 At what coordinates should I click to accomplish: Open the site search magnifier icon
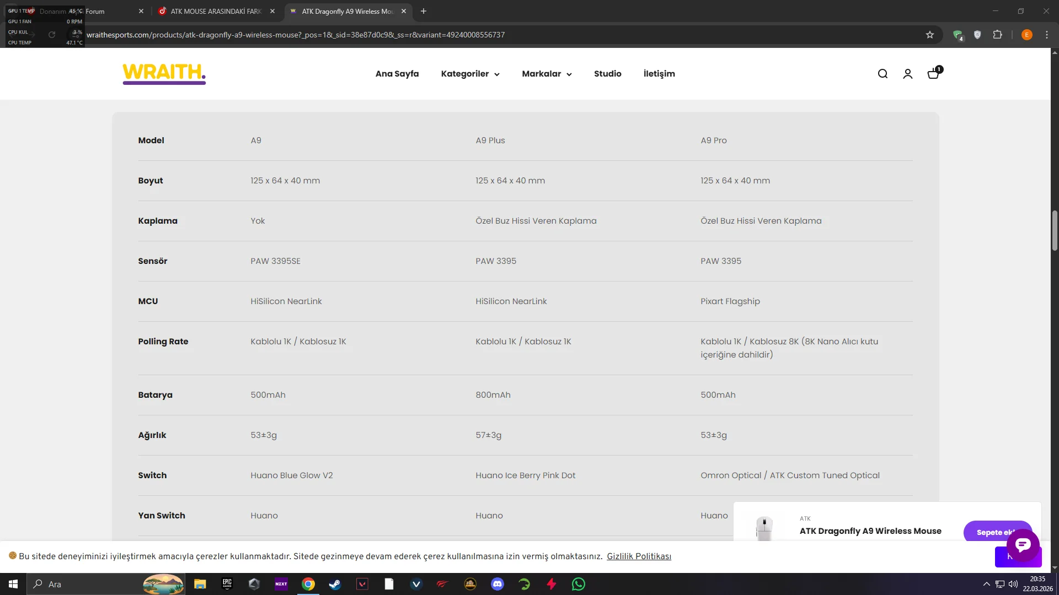(x=882, y=74)
